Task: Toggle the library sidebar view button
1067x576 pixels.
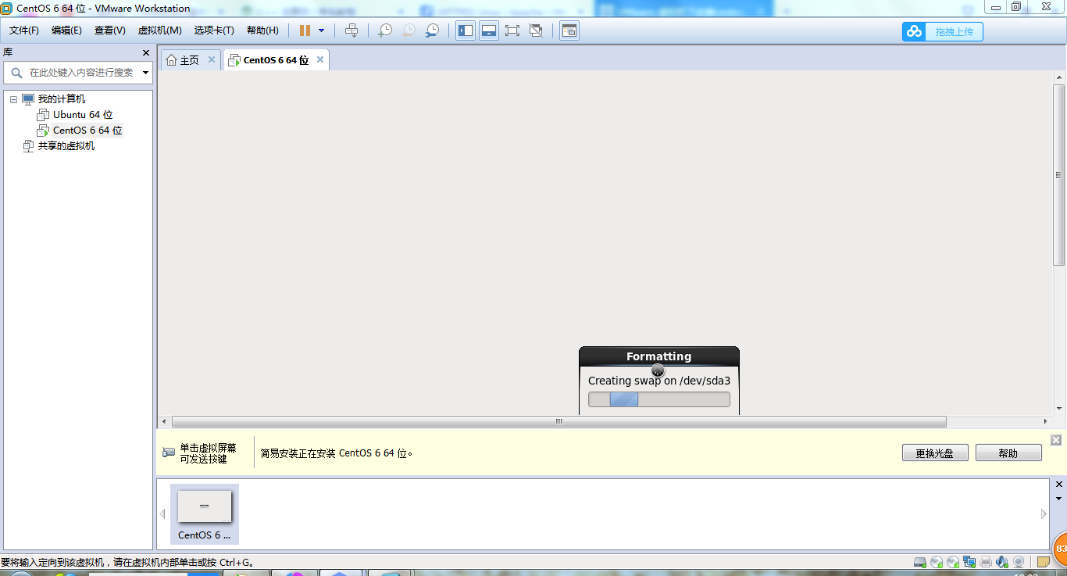Action: click(x=466, y=30)
